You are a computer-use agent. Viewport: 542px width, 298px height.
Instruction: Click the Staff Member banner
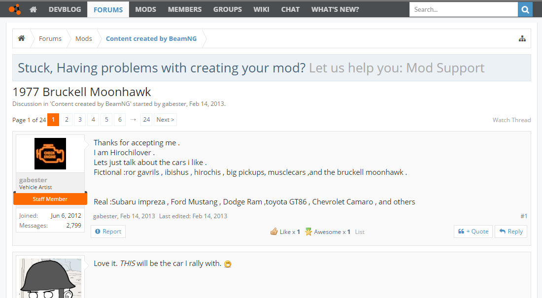[x=50, y=199]
